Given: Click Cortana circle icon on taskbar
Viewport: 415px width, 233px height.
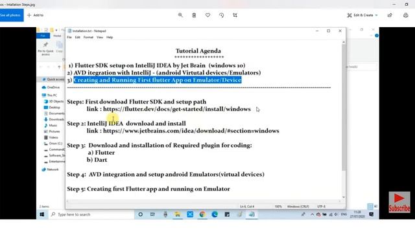Looking at the screenshot, I should click(x=141, y=214).
